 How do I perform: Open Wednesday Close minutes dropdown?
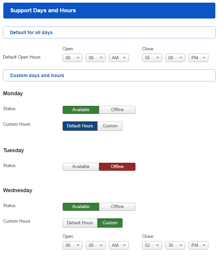[x=175, y=245]
